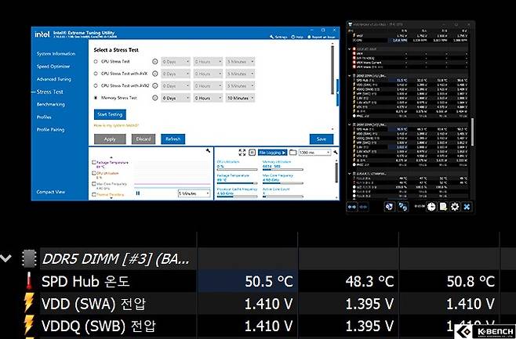Go to Advanced Tuning in sidebar
The width and height of the screenshot is (516, 339).
click(54, 79)
